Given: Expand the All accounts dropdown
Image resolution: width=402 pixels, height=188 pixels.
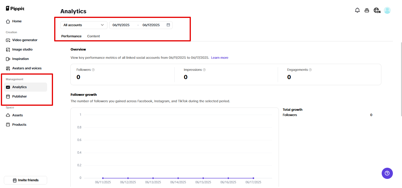Looking at the screenshot, I should tap(84, 25).
